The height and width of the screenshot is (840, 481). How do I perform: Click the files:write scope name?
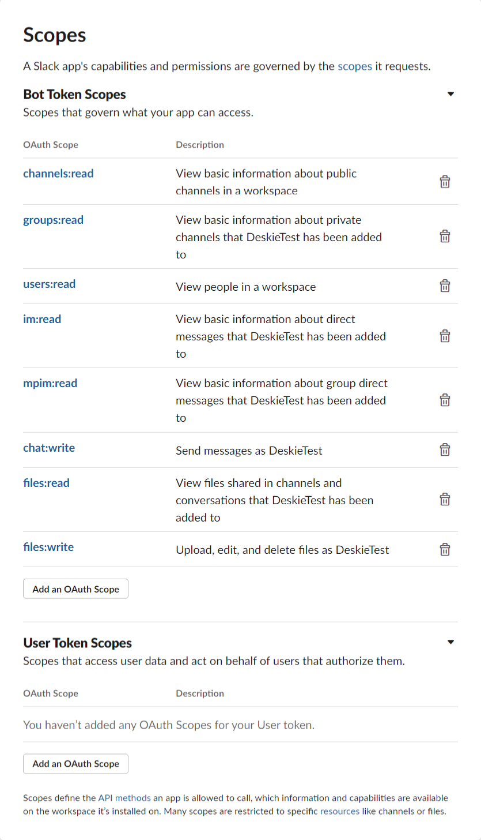tap(48, 547)
